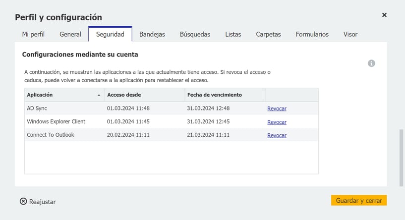The width and height of the screenshot is (405, 220).
Task: Click the Fecha de vencimiento column header
Action: pyautogui.click(x=225, y=95)
